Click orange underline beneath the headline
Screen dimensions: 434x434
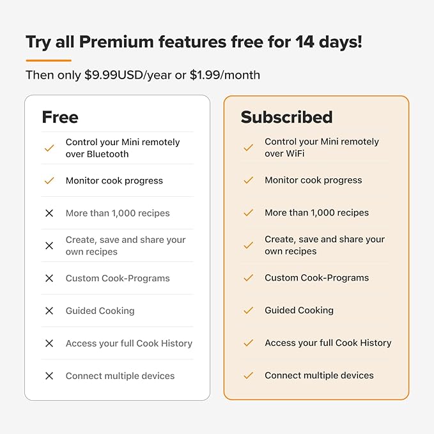coord(48,60)
